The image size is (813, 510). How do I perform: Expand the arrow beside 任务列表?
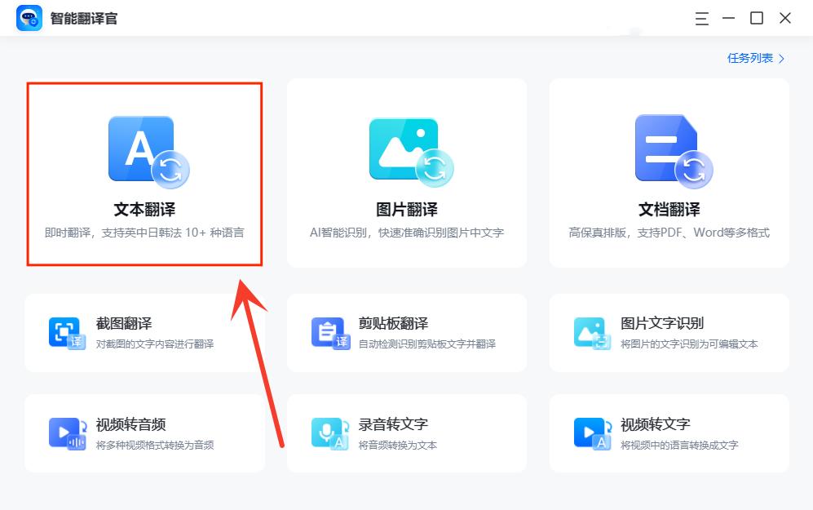click(780, 58)
